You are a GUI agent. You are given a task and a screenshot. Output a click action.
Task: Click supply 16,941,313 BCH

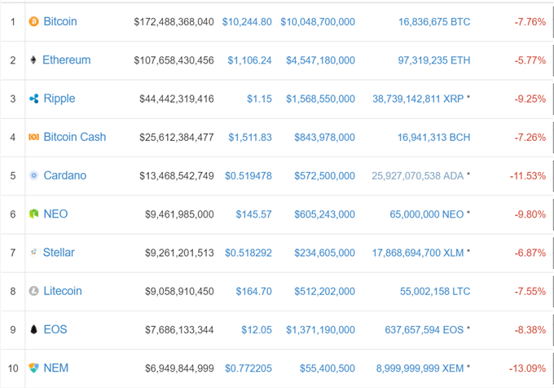(434, 138)
